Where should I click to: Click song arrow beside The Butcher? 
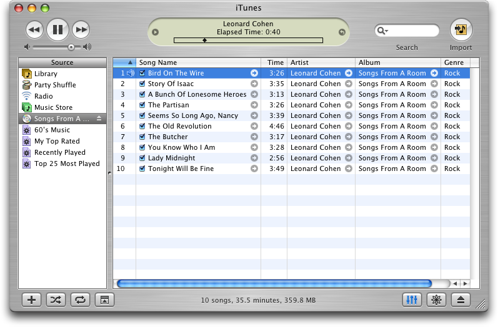(x=254, y=137)
